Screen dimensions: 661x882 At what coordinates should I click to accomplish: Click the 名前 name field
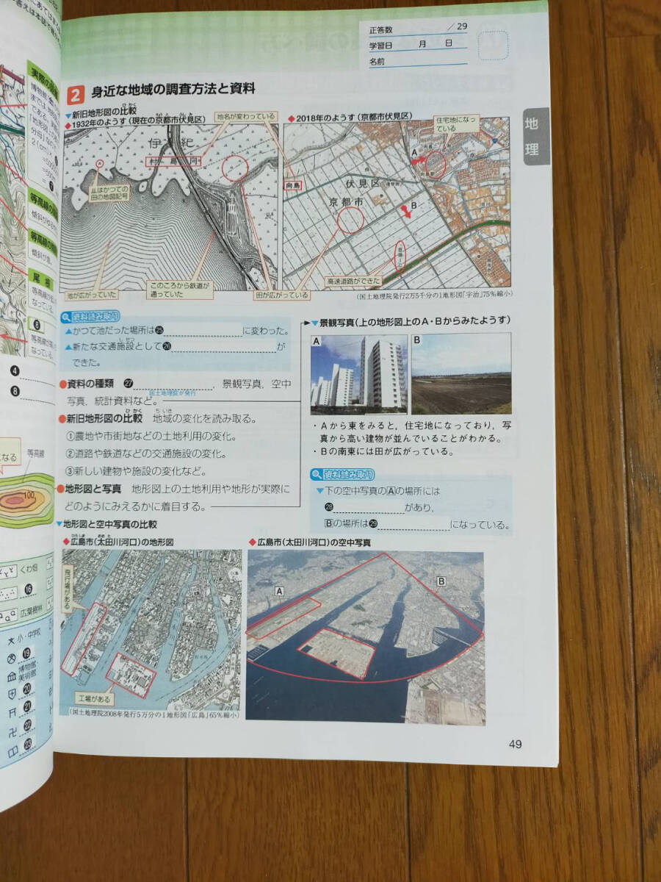(417, 61)
